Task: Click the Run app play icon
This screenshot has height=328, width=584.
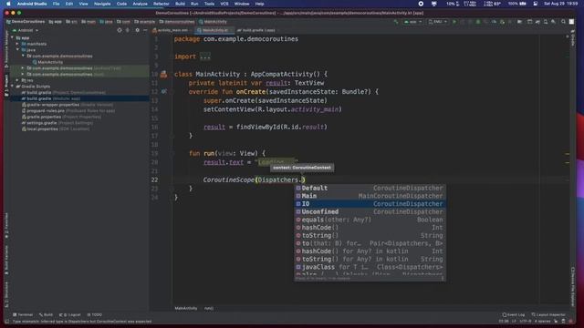Action: pos(454,22)
